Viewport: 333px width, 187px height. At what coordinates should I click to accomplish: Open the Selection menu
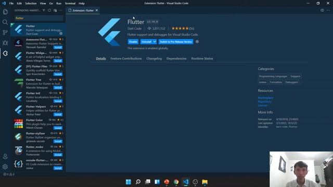point(31,4)
